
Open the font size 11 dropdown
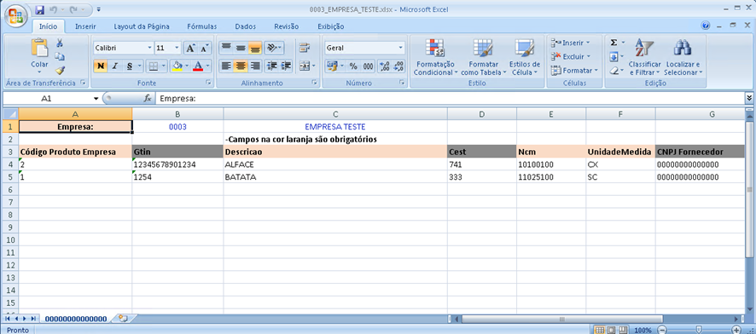tap(177, 48)
